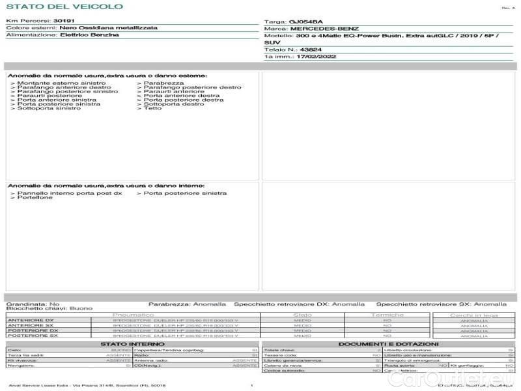Select Sottoporta sinistro in external anomalies
This screenshot has height=391, width=521.
click(46, 108)
